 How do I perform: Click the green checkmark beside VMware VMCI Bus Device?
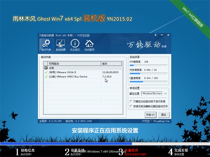(x=46, y=77)
